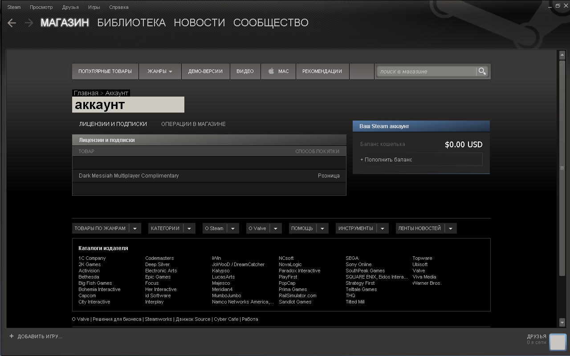Click the Движок Source footer link
Image resolution: width=570 pixels, height=356 pixels.
(193, 319)
